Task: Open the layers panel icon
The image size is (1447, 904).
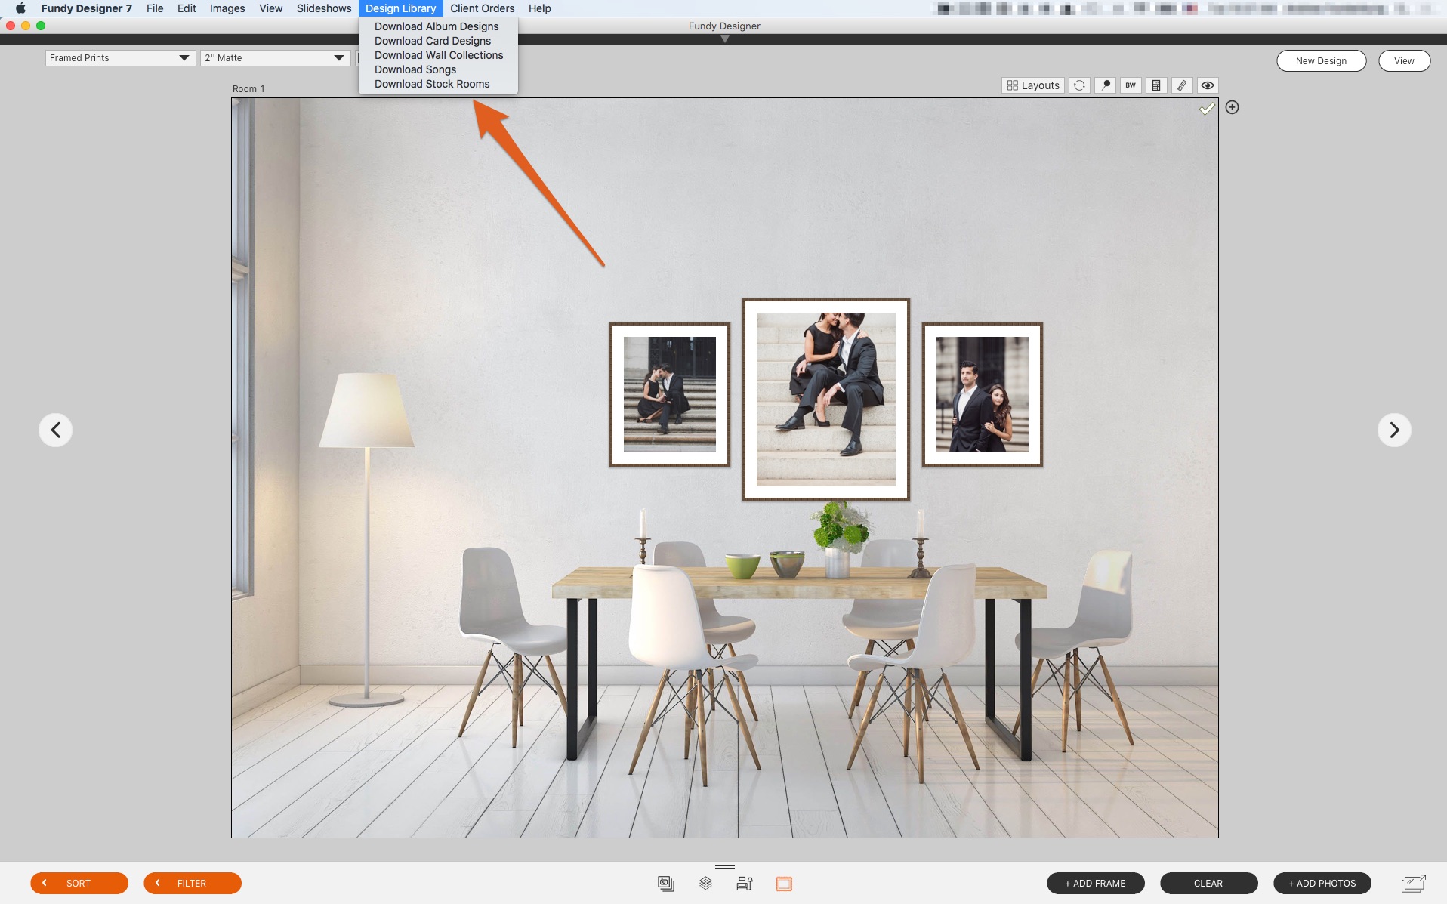Action: (705, 883)
